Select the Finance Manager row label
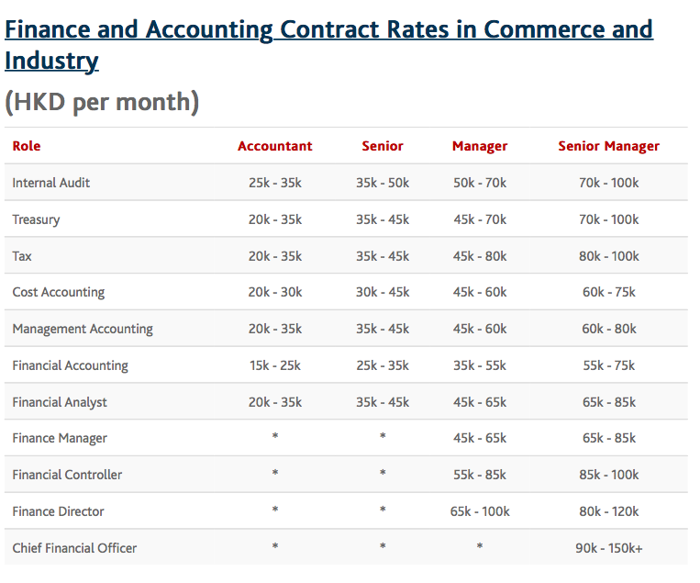This screenshot has width=700, height=583. click(60, 438)
